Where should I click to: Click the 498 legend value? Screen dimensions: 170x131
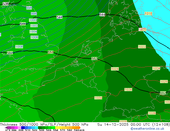click(21, 130)
